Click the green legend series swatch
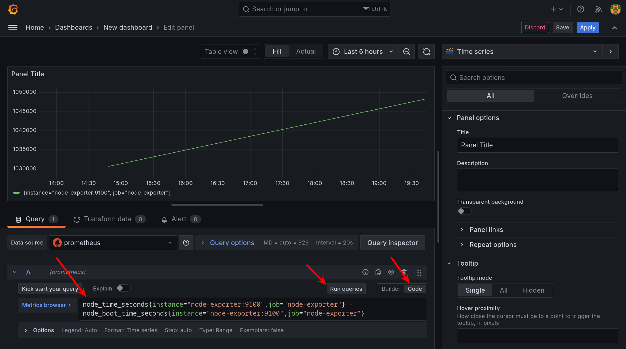The height and width of the screenshot is (349, 626). coord(17,193)
